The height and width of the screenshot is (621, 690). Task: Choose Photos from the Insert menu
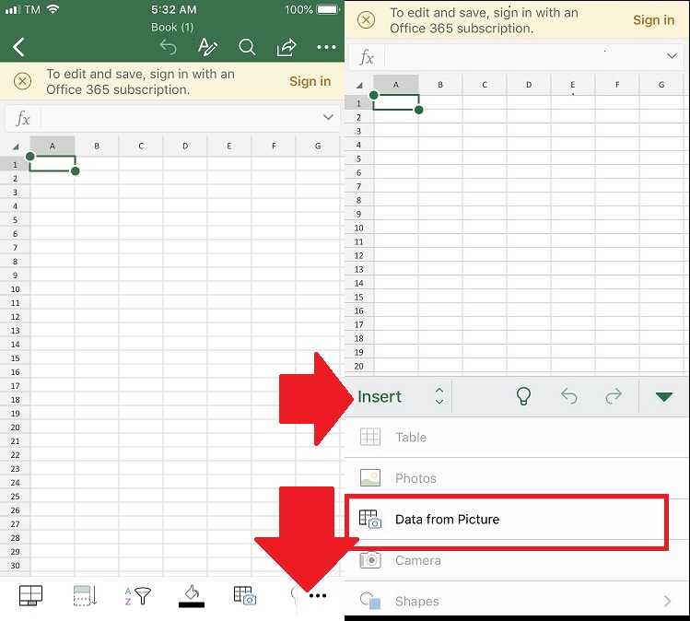[x=517, y=478]
